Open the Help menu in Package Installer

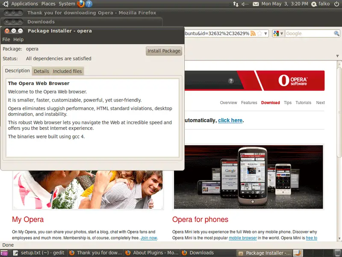click(x=18, y=39)
